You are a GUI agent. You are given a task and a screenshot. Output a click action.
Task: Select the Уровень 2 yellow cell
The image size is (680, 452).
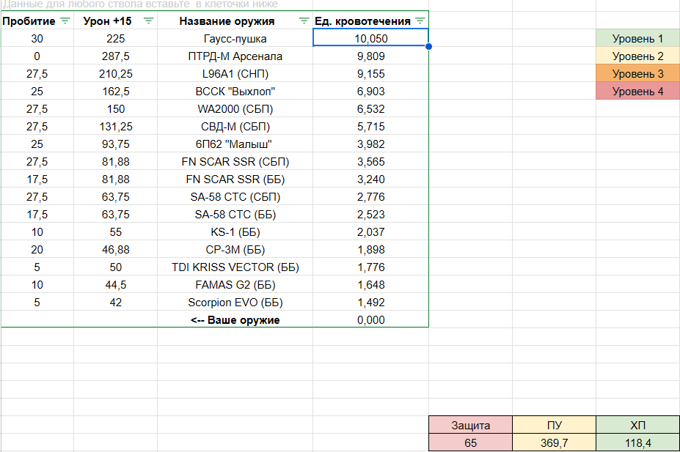tap(637, 56)
